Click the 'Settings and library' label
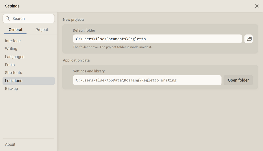Viewport: 263px width, 151px height. (88, 71)
